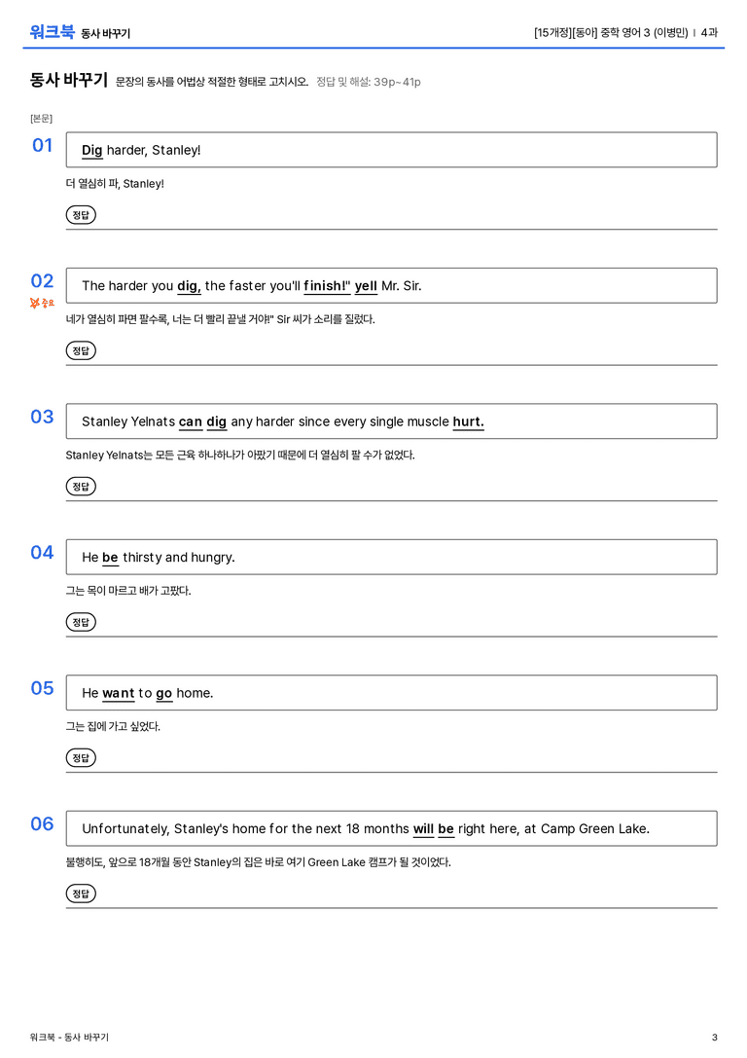Click the 동사 바꾸기 section heading
This screenshot has width=747, height=1058.
(x=69, y=80)
